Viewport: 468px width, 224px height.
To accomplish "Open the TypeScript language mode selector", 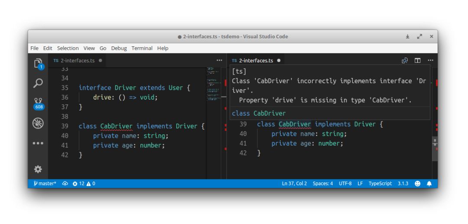I will click(380, 184).
